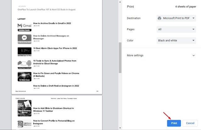The width and height of the screenshot is (201, 130).
Task: Open the Destination dropdown
Action: click(176, 18)
